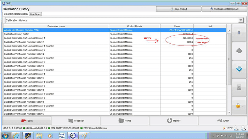Select Engine Calibration Part Number History 1 row
Screen dimensions: 248x139
[115, 38]
